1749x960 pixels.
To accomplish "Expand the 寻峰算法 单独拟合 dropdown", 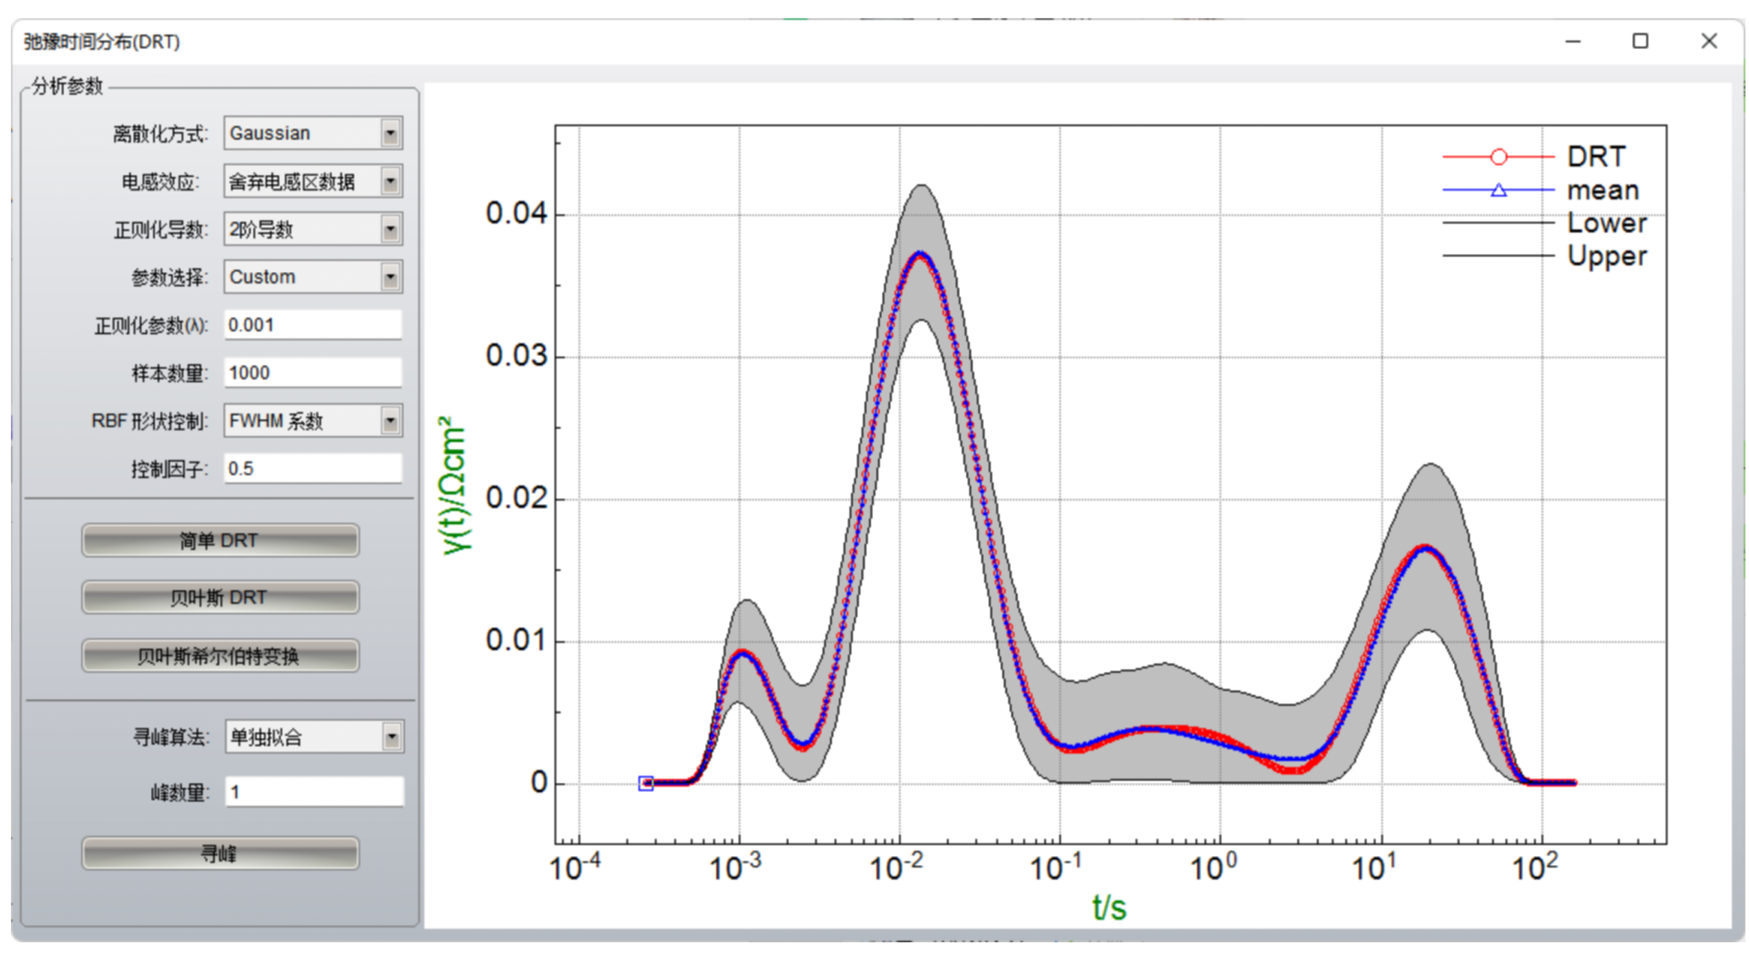I will click(391, 737).
